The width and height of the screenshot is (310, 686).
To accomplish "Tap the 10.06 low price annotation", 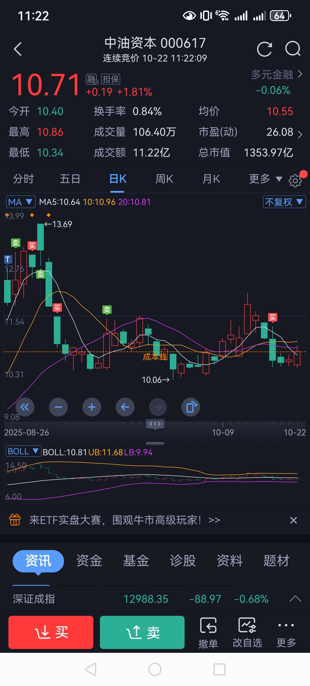I will point(156,380).
